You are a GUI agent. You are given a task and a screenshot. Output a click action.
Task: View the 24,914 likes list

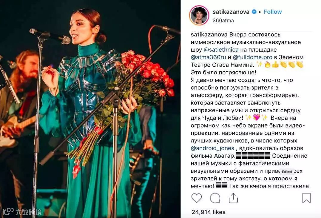[209, 212]
